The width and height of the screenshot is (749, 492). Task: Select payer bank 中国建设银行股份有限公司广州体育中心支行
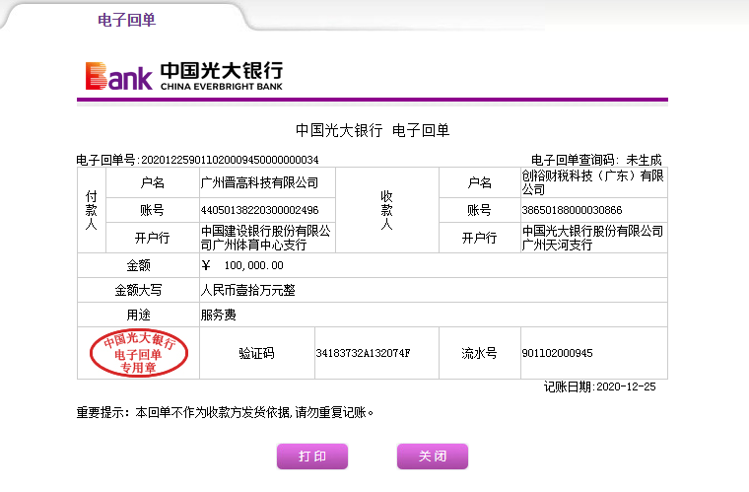coord(265,238)
